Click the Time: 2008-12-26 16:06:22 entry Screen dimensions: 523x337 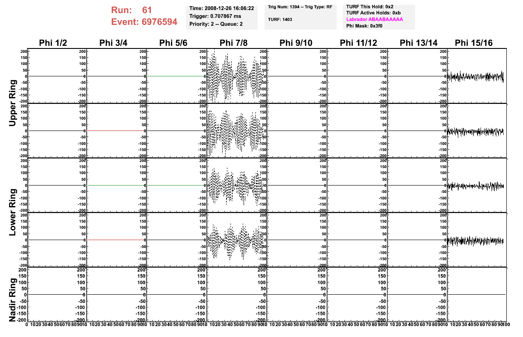point(221,8)
